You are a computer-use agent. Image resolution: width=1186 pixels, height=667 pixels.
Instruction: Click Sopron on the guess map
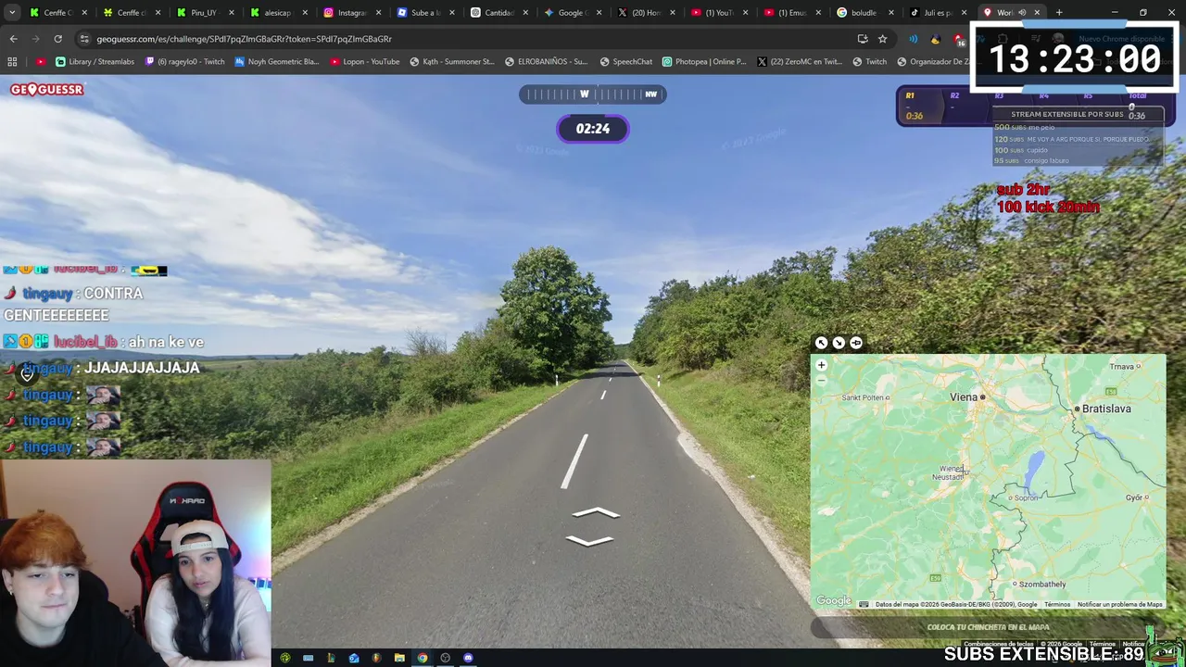[1027, 497]
